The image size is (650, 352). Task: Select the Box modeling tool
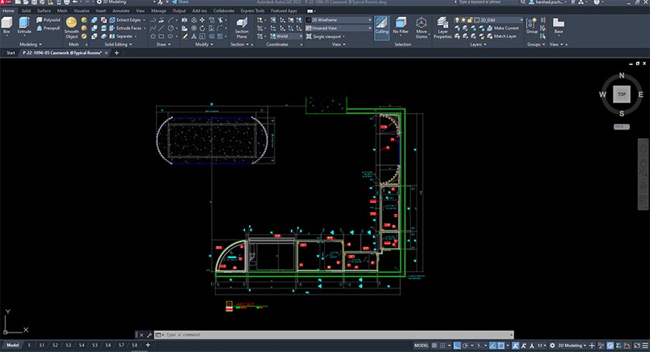(7, 27)
